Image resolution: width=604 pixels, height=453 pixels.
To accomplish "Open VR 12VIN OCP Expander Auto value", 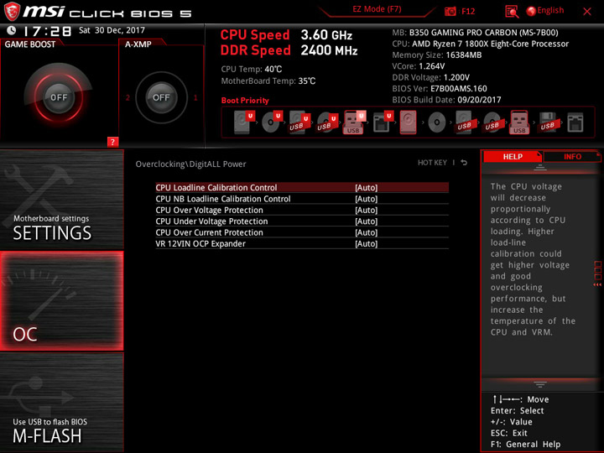I will pos(366,243).
